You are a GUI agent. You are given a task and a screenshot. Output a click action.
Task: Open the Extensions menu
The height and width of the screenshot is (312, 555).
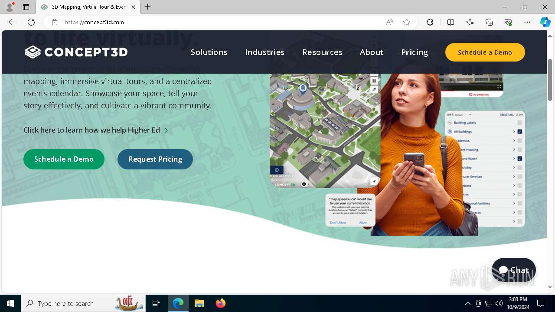430,22
